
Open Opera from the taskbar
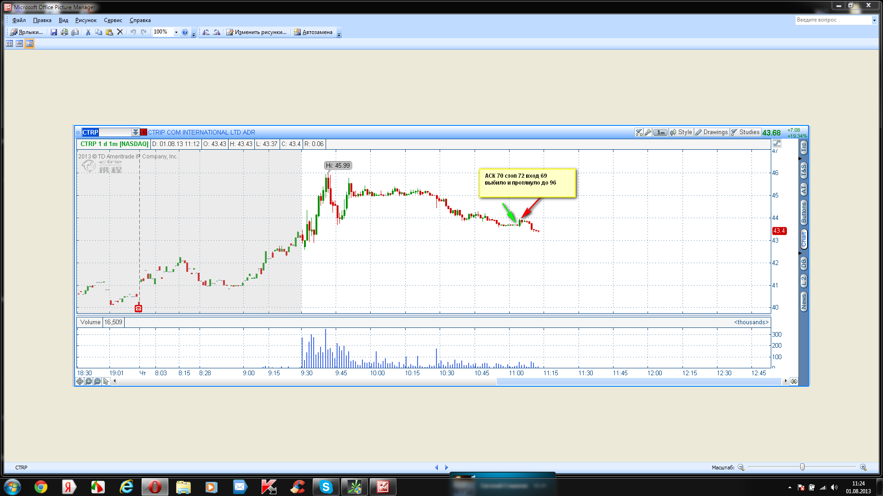155,487
